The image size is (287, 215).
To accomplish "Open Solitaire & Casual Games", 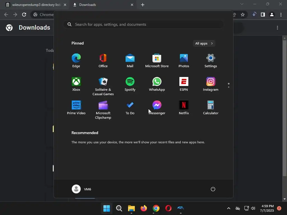I will [x=103, y=86].
